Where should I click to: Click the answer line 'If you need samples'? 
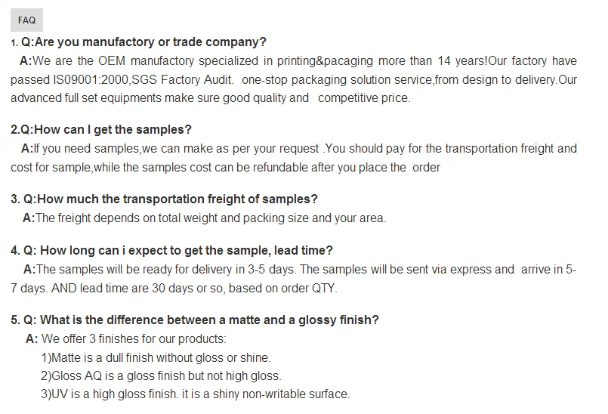tap(302, 149)
